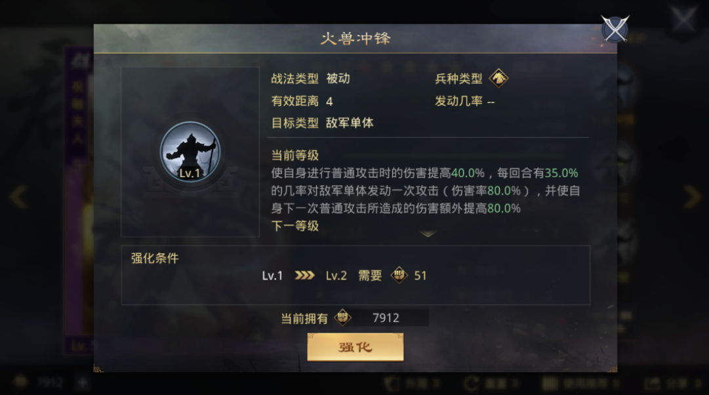Click the 当前等级 current level heading
Screen dimensions: 709x395
coord(294,156)
